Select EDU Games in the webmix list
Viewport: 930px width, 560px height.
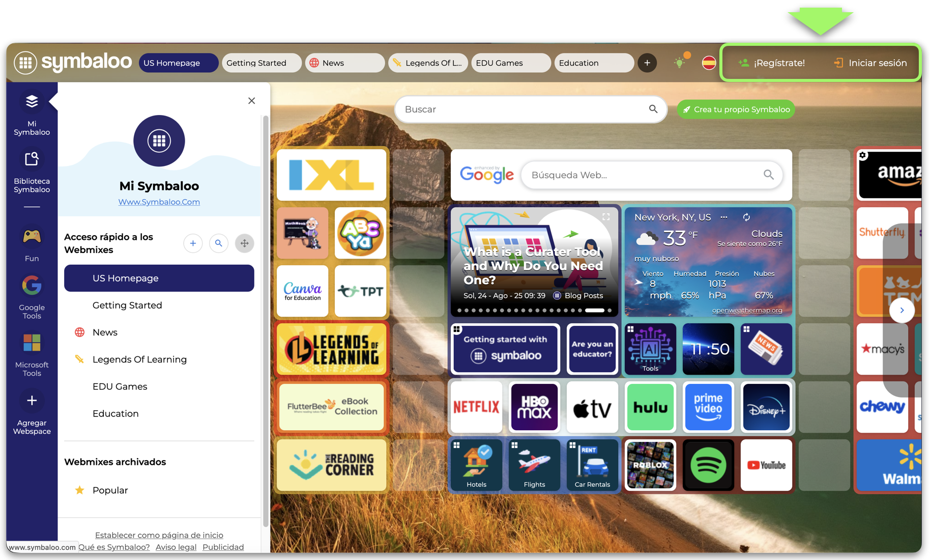[159, 386]
